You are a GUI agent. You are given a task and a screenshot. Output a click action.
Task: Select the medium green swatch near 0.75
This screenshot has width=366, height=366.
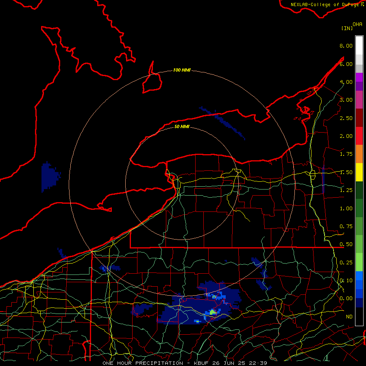coord(359,226)
